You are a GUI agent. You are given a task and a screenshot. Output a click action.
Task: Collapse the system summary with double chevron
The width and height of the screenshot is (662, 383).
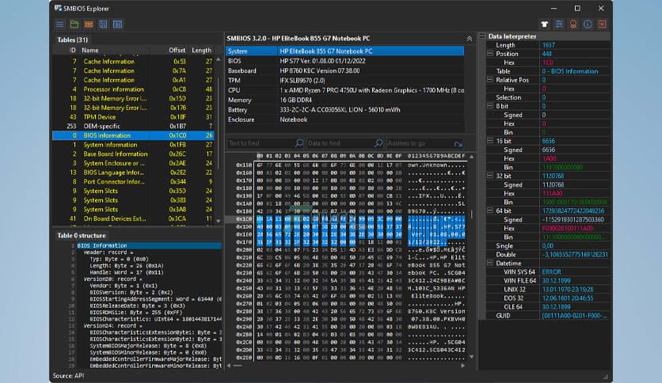click(x=469, y=39)
